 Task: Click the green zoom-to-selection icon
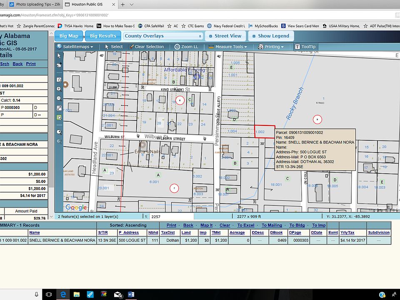59,117
